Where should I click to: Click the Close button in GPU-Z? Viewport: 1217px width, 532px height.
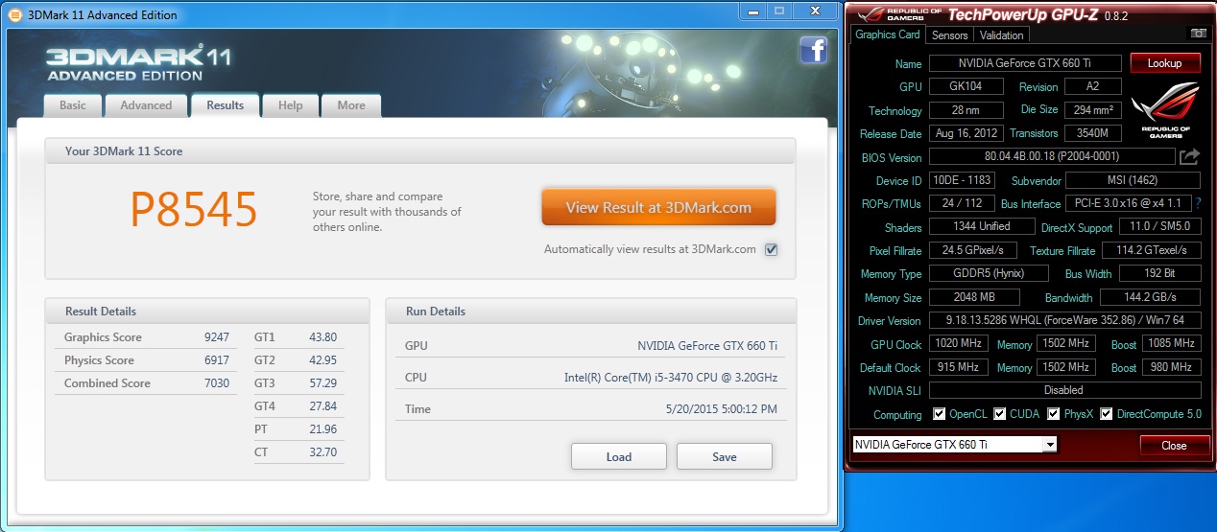pos(1174,445)
